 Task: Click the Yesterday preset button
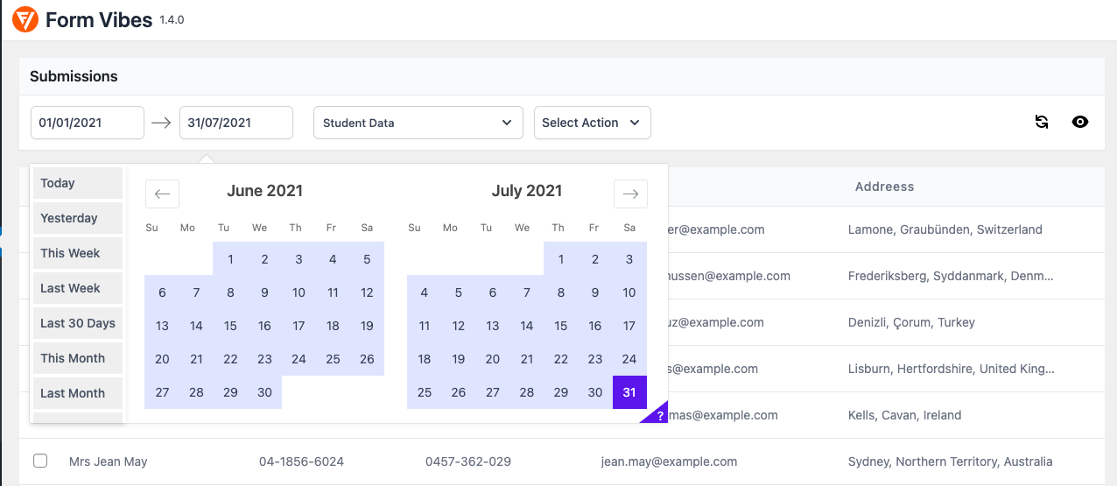[77, 218]
